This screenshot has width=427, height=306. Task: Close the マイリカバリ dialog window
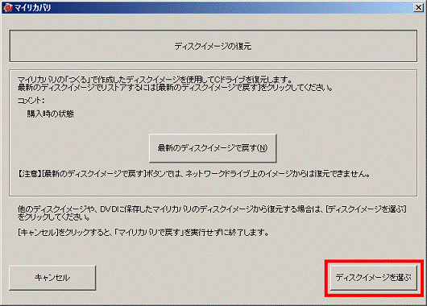point(418,7)
